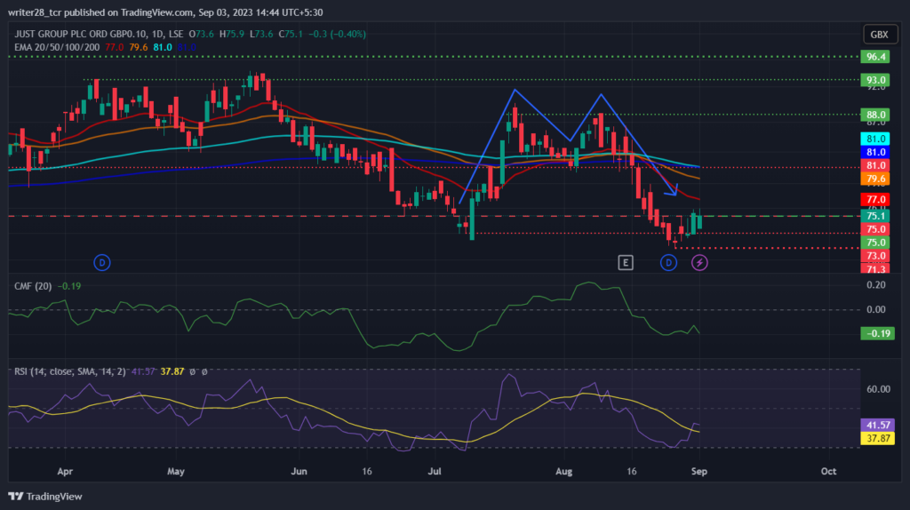
Task: Click the red 81.0 price line label
Action: (x=875, y=165)
